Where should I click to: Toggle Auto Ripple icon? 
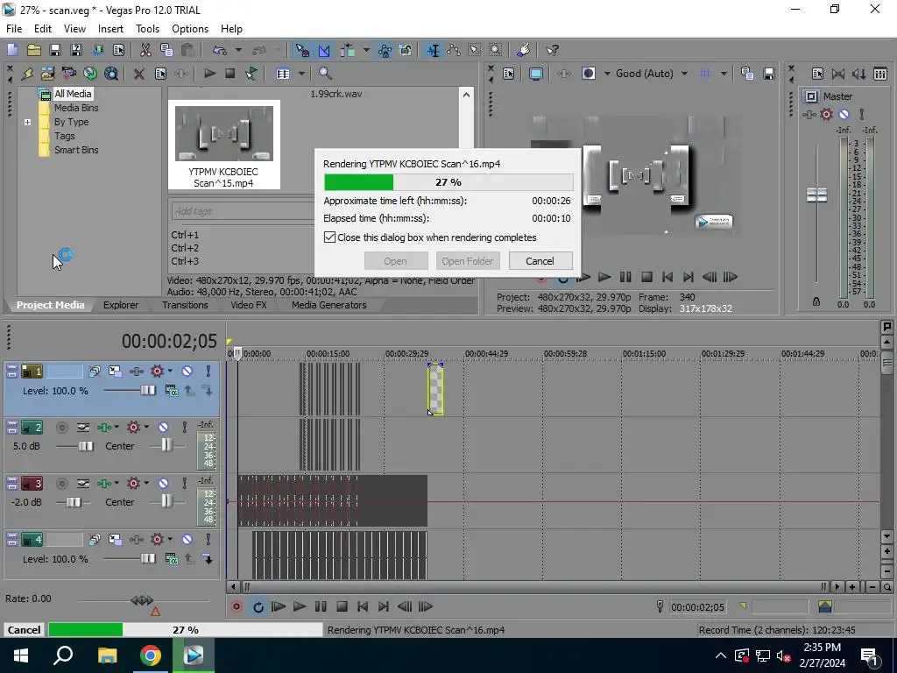[x=348, y=50]
